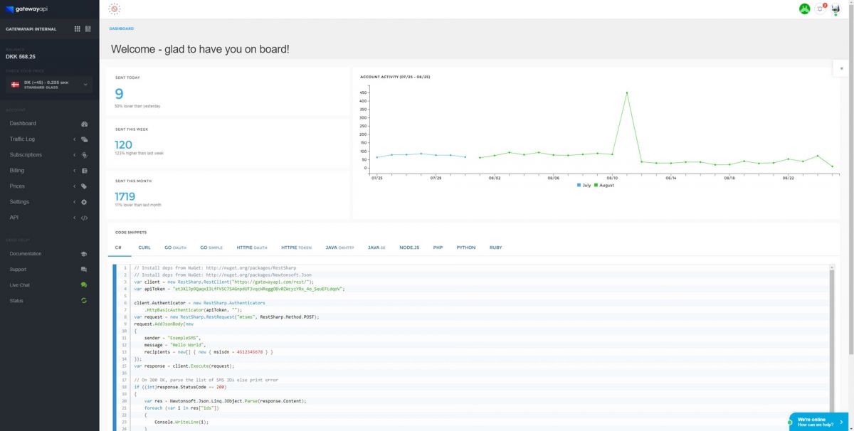Image resolution: width=854 pixels, height=431 pixels.
Task: Open the 'We're online' help chat button
Action: pyautogui.click(x=817, y=422)
